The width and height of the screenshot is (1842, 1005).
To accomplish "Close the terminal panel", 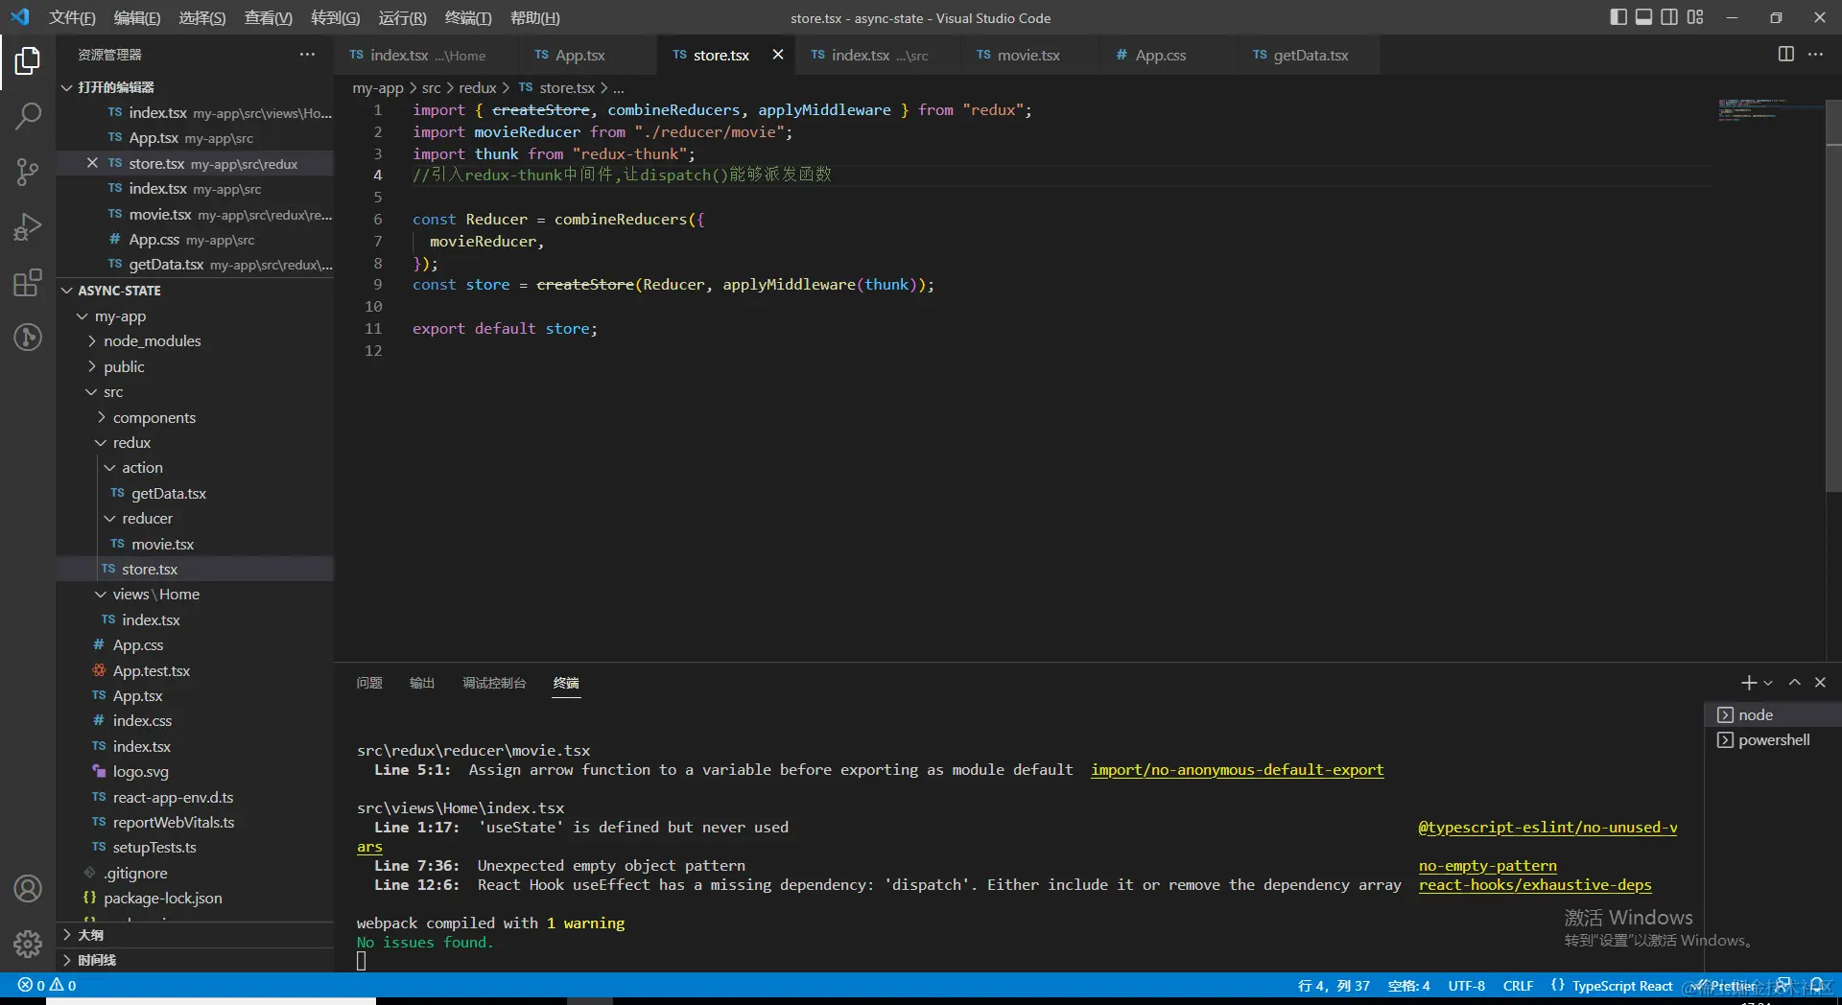I will tap(1820, 683).
